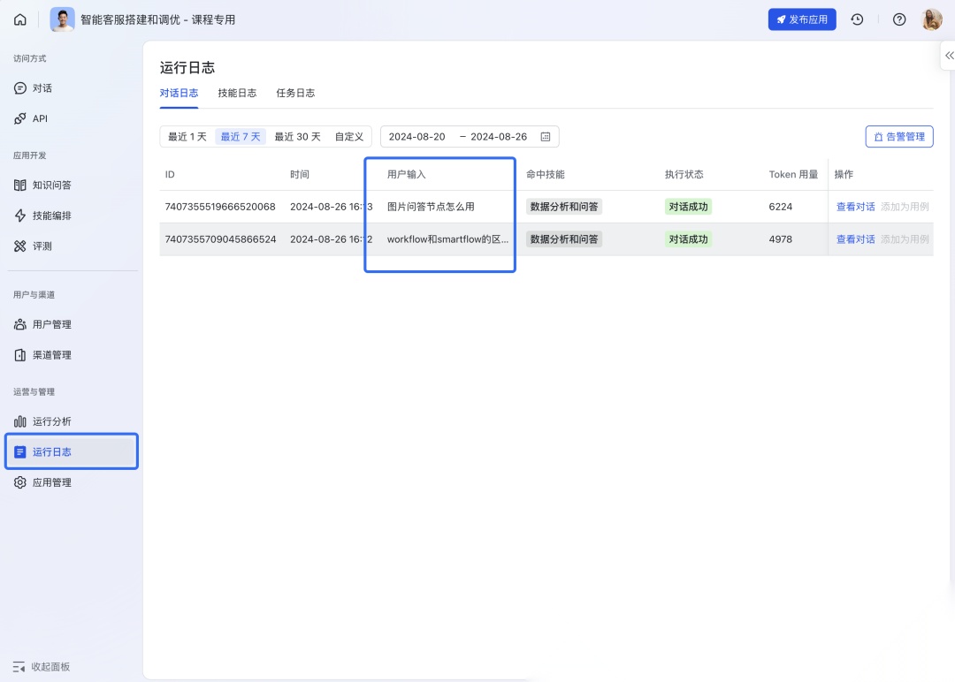Select the 最近 30 天 range
Viewport: 955px width, 682px height.
point(297,136)
